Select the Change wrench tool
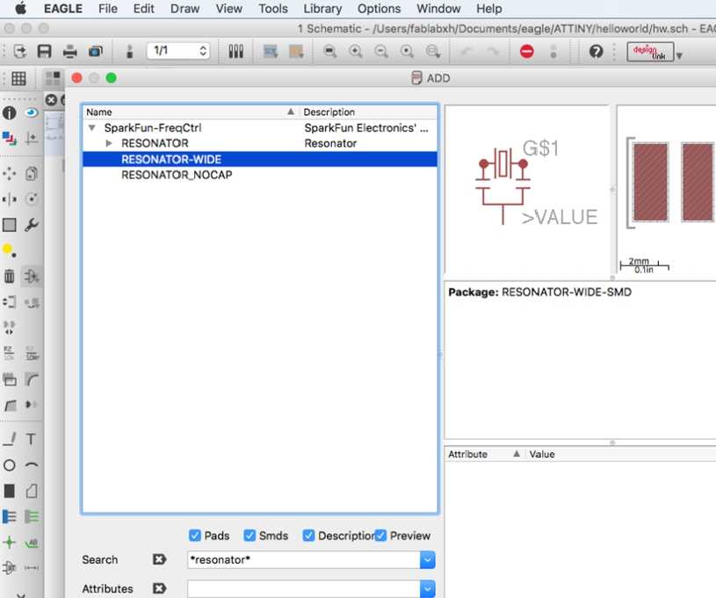The width and height of the screenshot is (716, 598). point(31,225)
